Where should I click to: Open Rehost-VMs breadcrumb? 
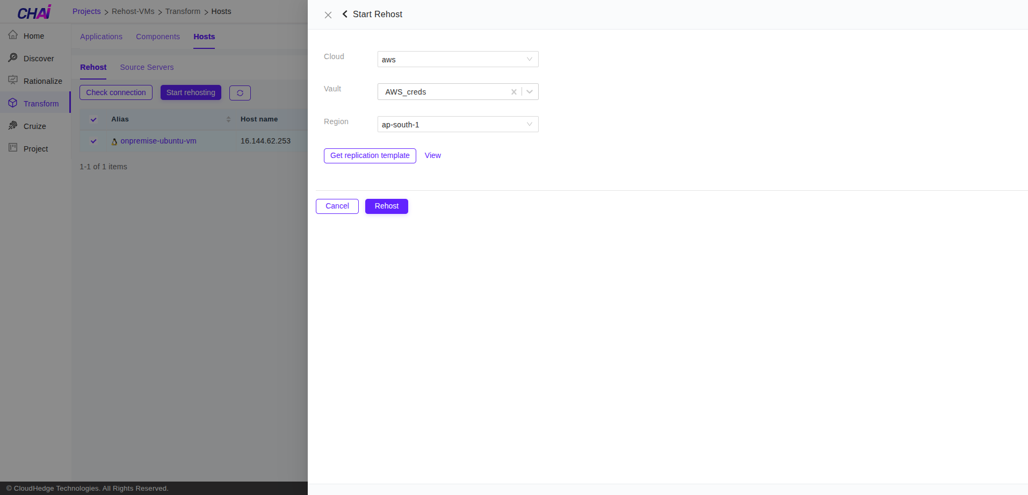tap(133, 11)
